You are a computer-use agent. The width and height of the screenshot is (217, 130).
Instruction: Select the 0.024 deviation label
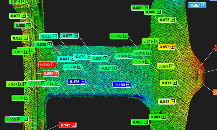pos(14,84)
